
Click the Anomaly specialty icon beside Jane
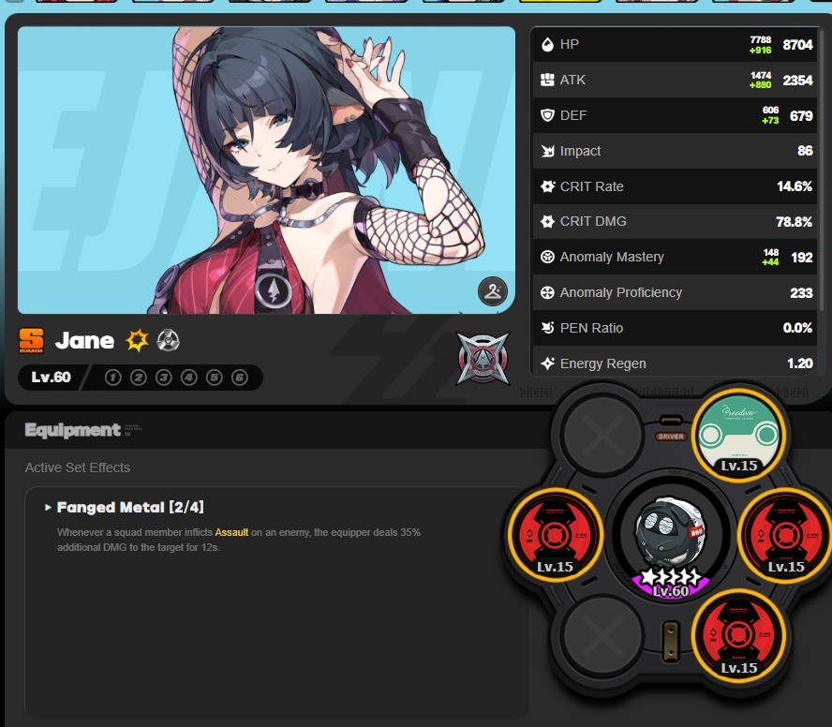[x=169, y=340]
